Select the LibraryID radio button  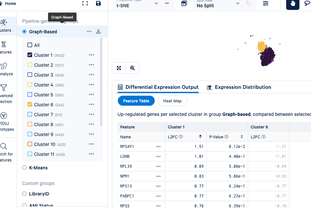click(x=25, y=193)
